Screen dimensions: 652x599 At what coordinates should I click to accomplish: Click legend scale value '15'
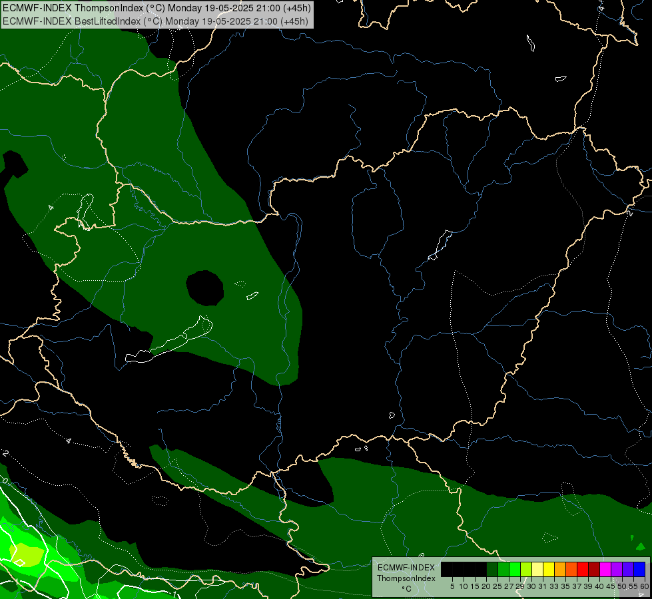pos(475,586)
